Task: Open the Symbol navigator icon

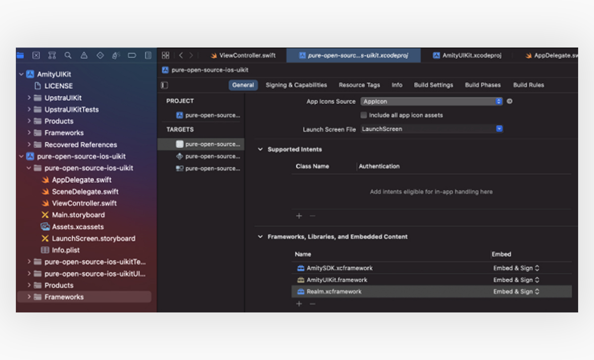Action: [x=52, y=55]
